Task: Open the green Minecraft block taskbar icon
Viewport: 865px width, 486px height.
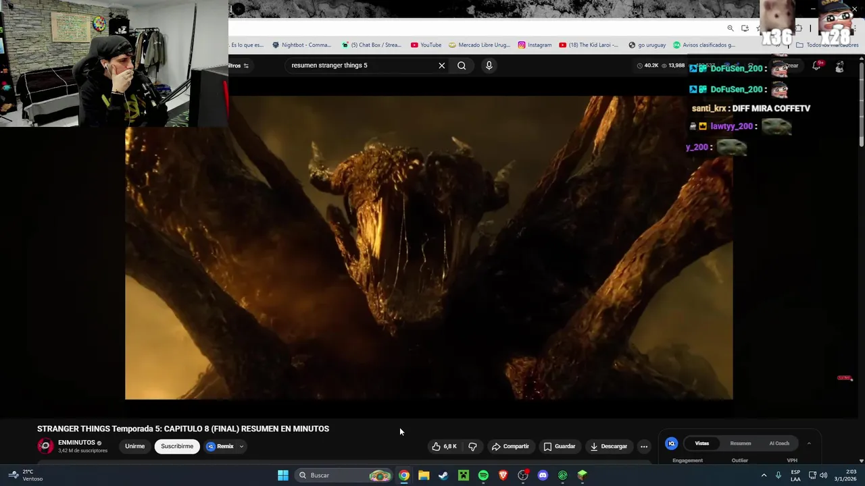Action: coord(582,475)
